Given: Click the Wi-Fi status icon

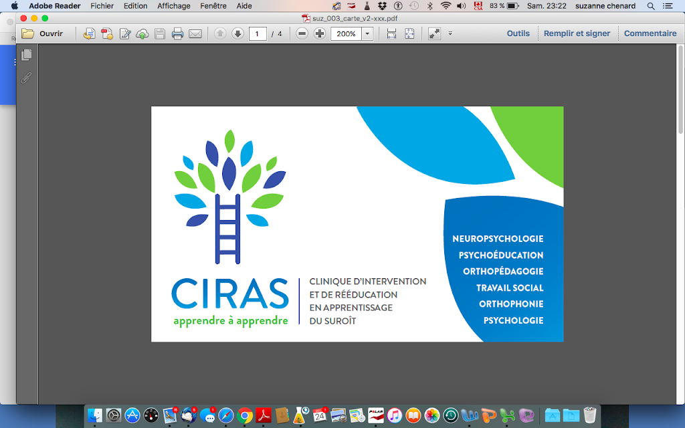Looking at the screenshot, I should (446, 6).
